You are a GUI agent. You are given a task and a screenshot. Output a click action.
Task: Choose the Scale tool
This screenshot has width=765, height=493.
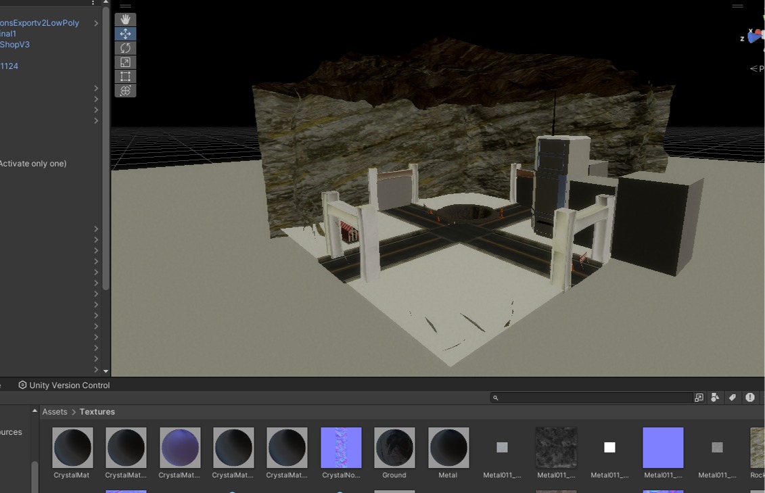point(125,62)
